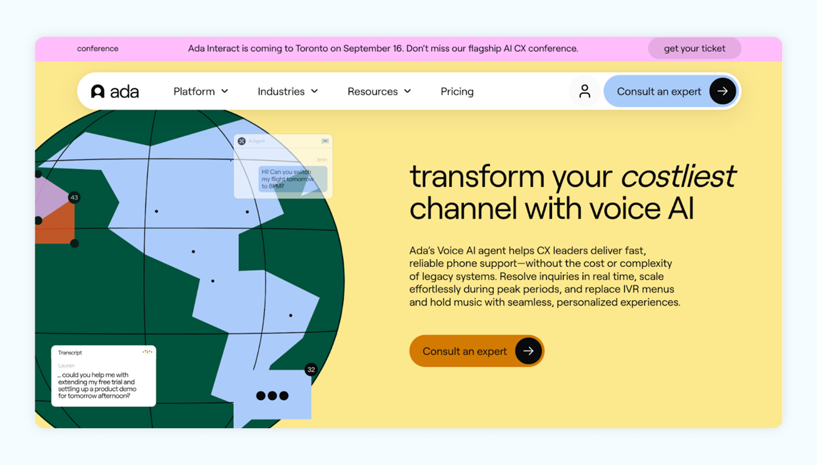Screen dimensions: 817x465
Task: Open the user account icon
Action: [x=585, y=91]
